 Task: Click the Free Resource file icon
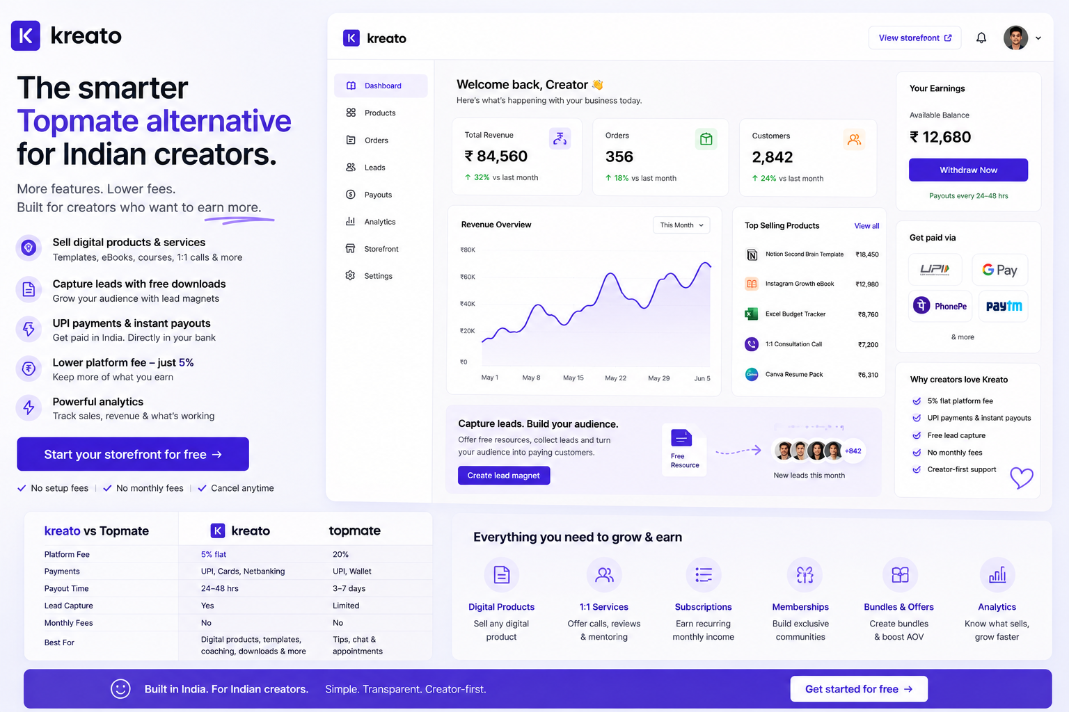[681, 437]
